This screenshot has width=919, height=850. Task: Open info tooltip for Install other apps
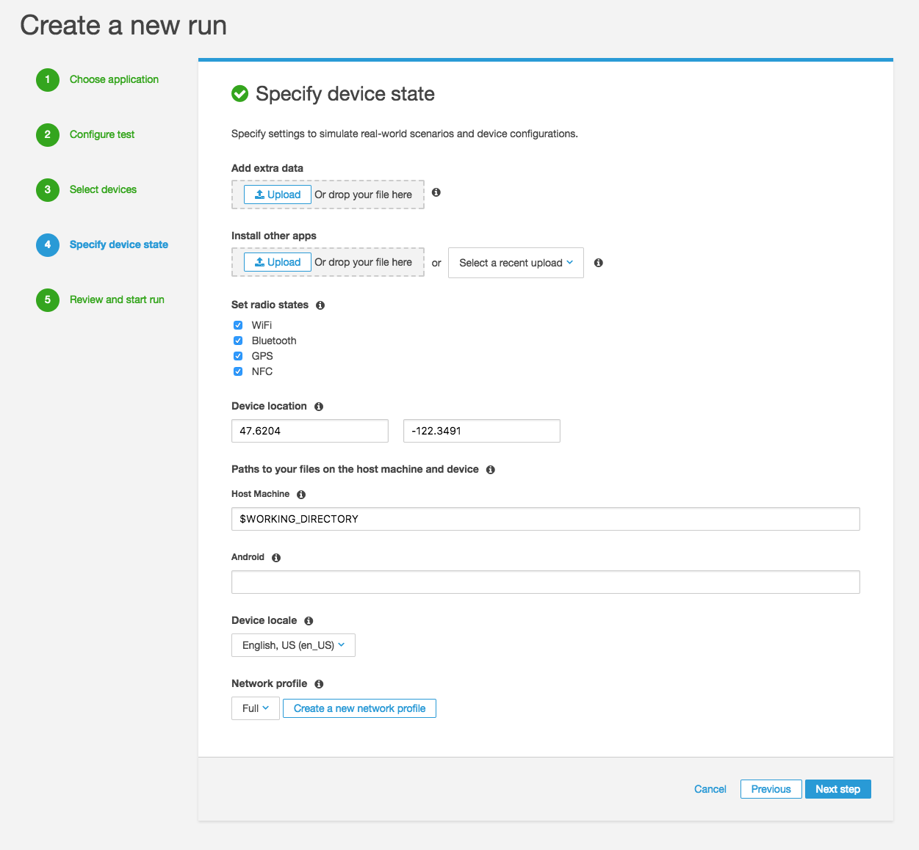[x=599, y=263]
